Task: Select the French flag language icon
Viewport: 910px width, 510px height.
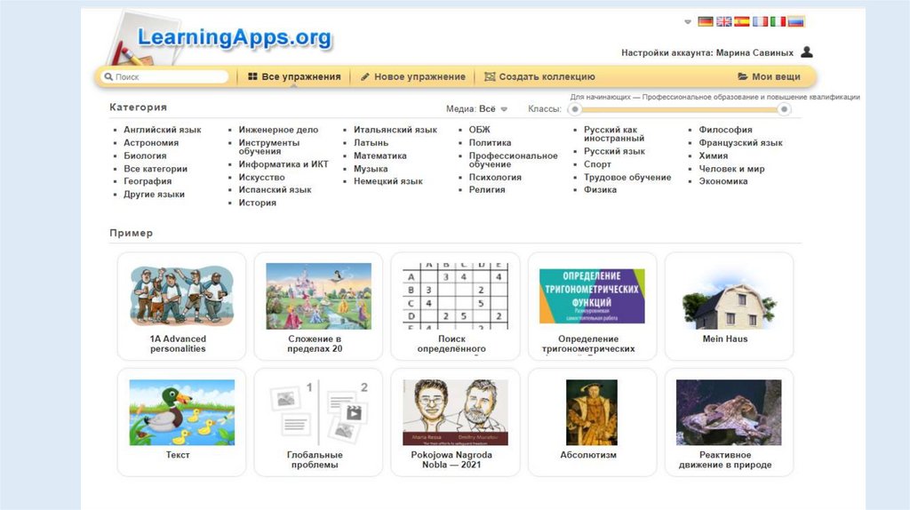Action: (760, 21)
